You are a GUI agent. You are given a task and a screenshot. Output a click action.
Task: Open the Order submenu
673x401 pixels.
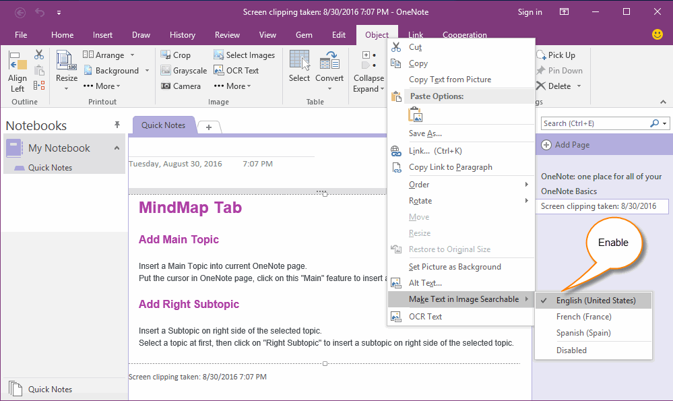tap(461, 184)
